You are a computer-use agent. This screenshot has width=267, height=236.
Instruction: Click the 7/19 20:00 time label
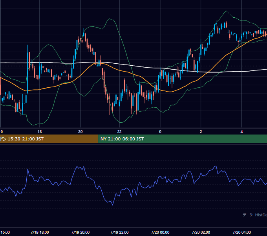click(x=80, y=232)
